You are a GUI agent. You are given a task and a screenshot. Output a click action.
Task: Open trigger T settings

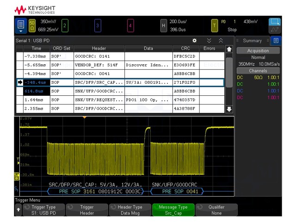tap(215, 25)
